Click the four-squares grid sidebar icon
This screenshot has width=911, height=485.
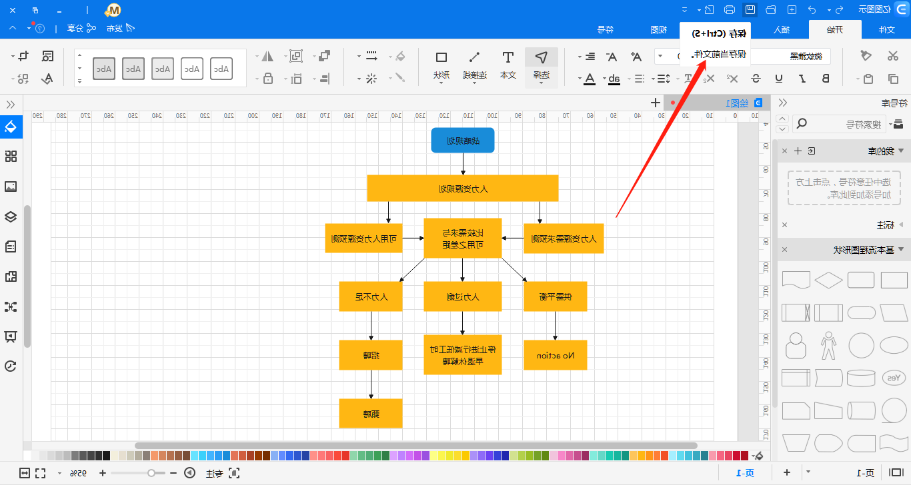coord(11,157)
